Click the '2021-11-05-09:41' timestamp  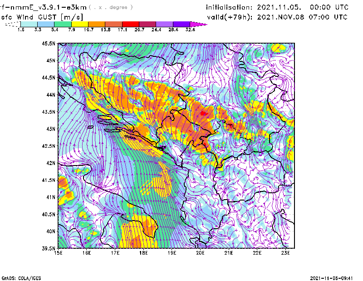click(x=331, y=278)
